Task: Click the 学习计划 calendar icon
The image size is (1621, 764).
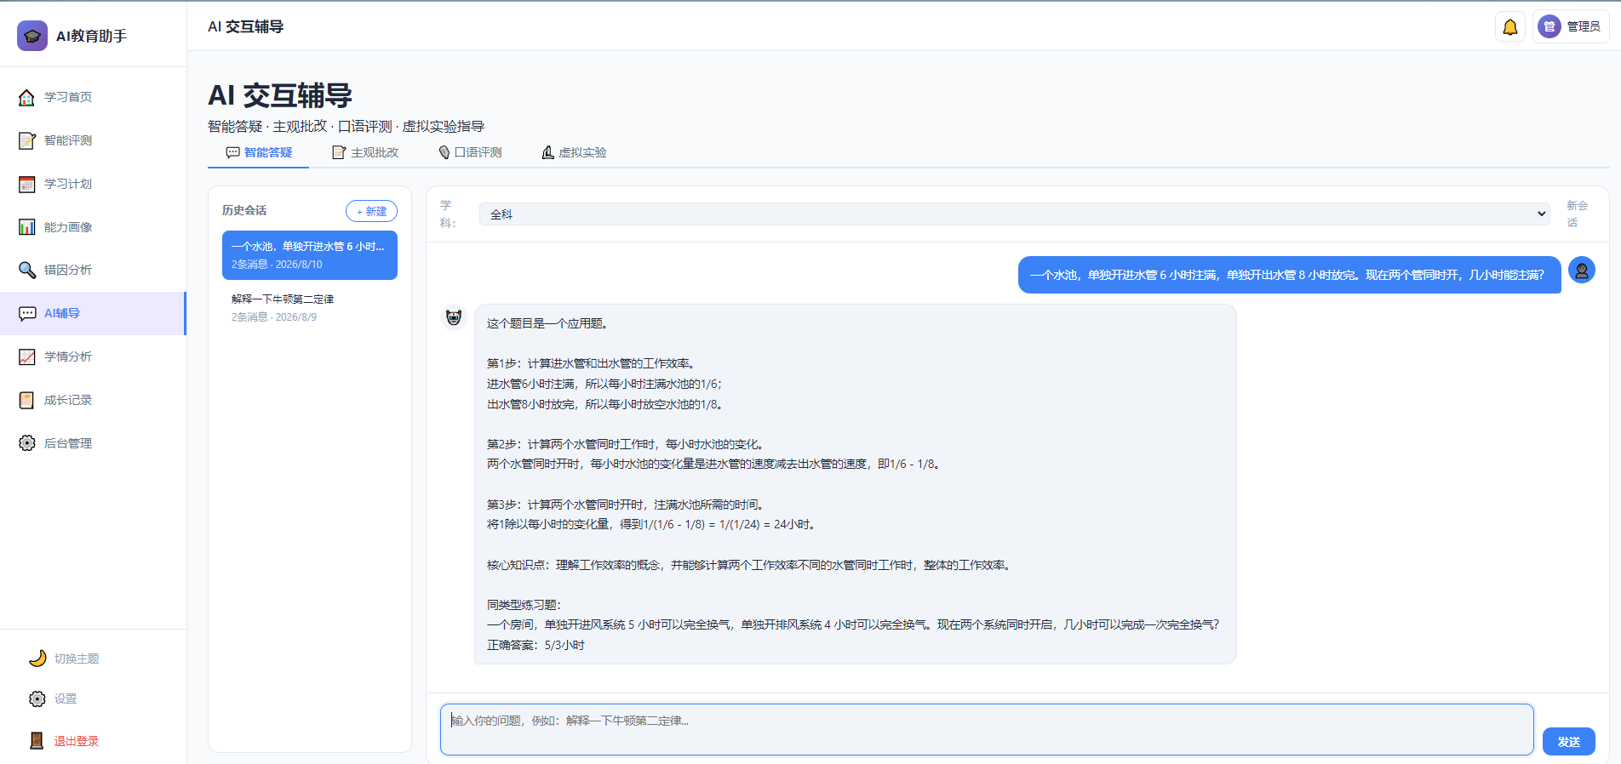Action: click(x=27, y=184)
